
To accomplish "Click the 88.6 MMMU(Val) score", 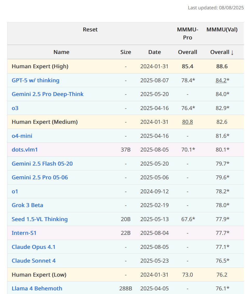I will [222, 66].
